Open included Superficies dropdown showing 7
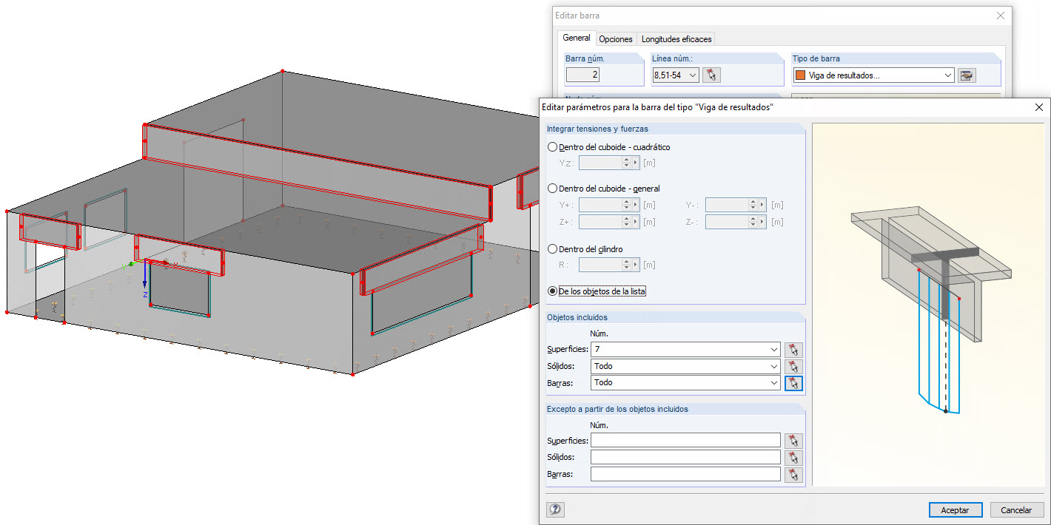Viewport: 1051px width, 525px height. coord(774,350)
